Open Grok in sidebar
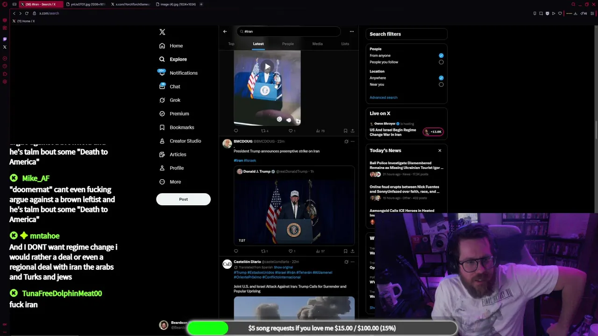The image size is (598, 336). (170, 100)
